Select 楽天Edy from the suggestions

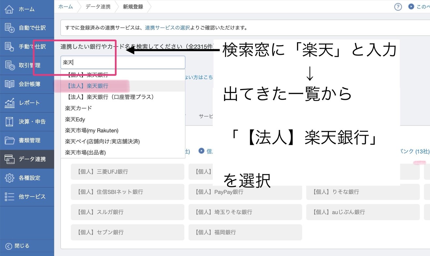[123, 119]
